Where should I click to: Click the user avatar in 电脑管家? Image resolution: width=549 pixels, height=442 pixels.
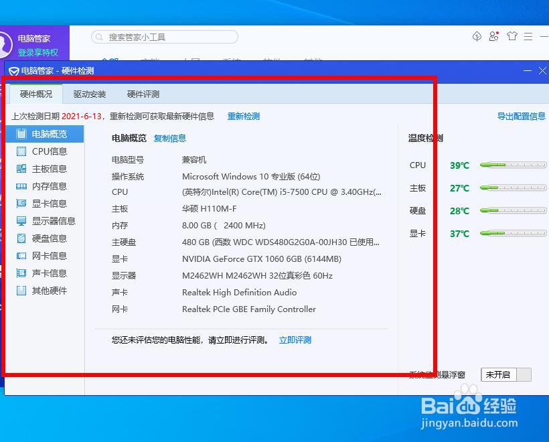(x=5, y=44)
